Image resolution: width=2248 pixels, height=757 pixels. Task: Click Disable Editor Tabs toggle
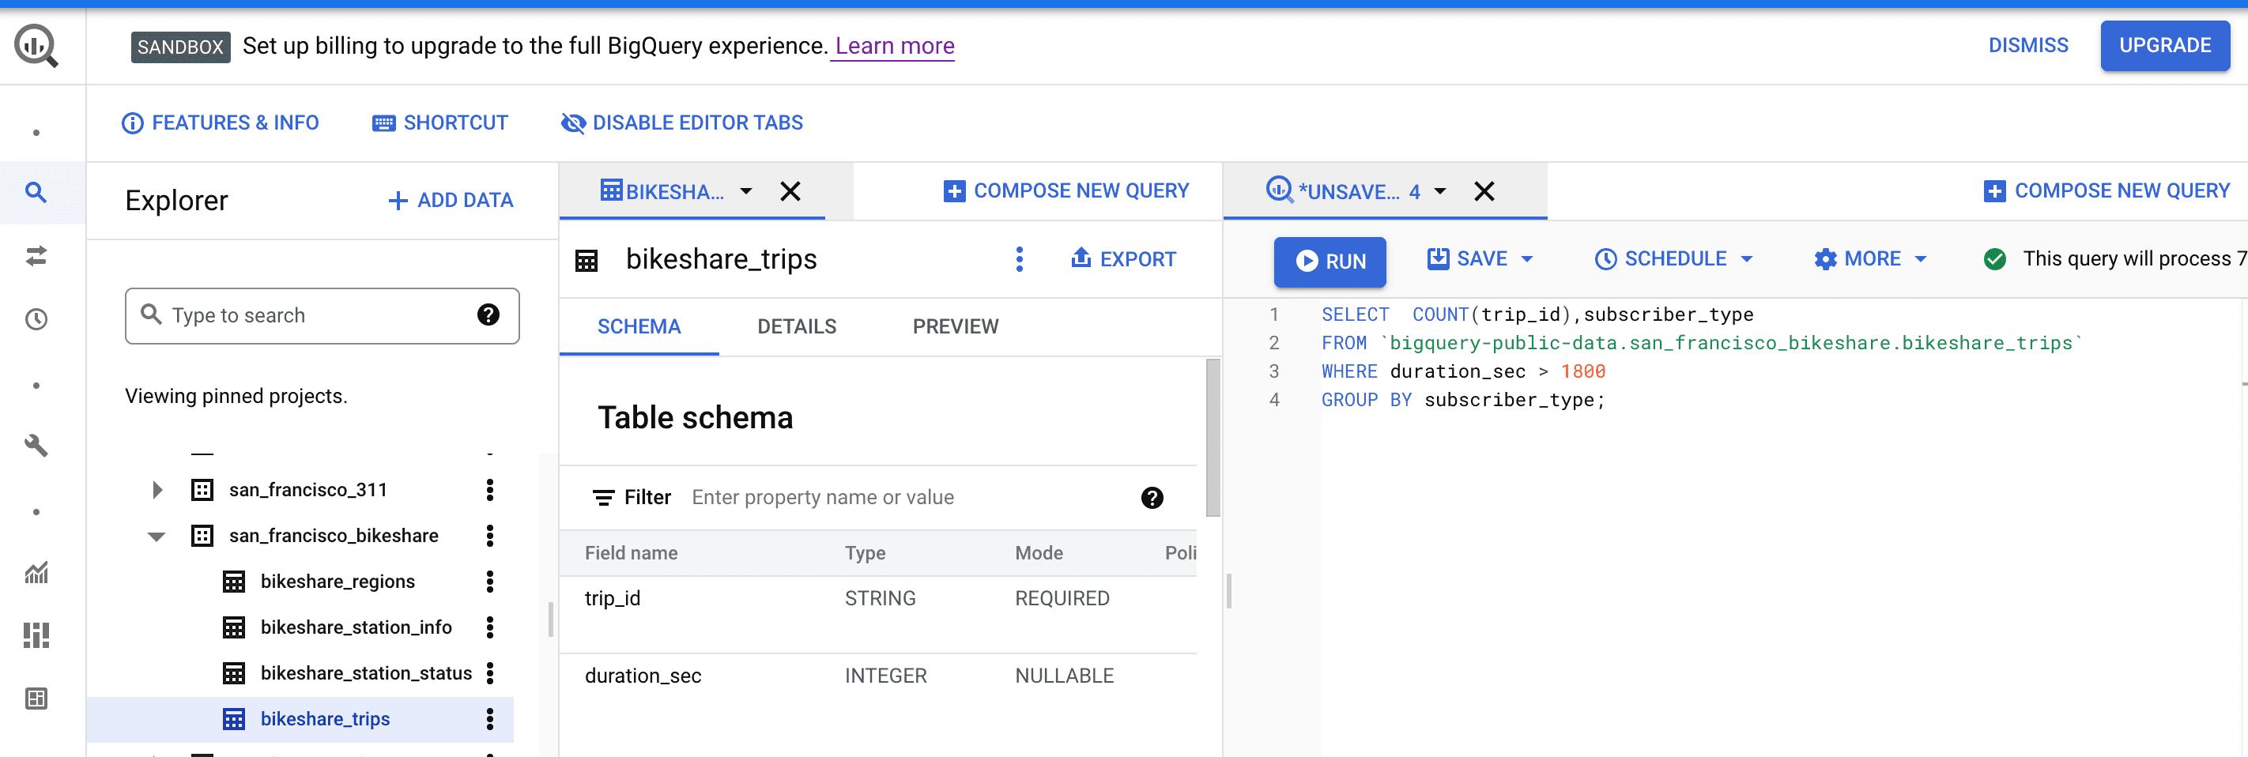pyautogui.click(x=681, y=123)
